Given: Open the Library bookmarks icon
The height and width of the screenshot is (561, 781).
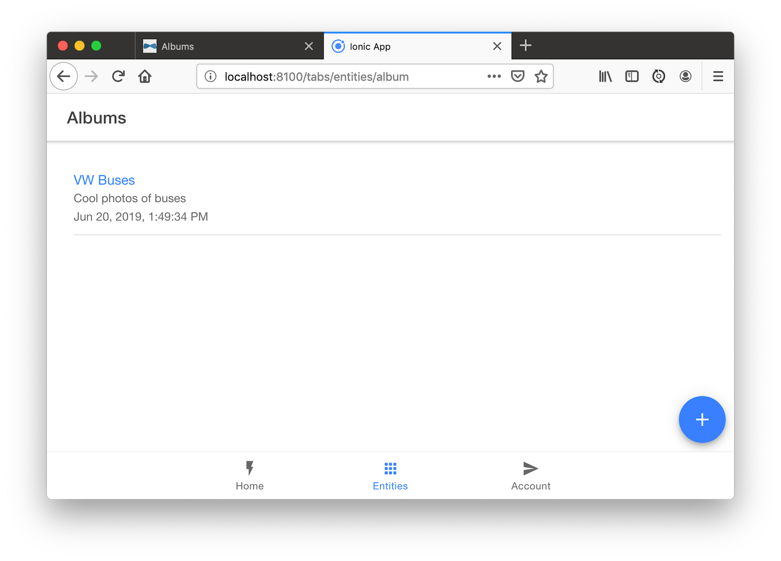Looking at the screenshot, I should tap(605, 77).
